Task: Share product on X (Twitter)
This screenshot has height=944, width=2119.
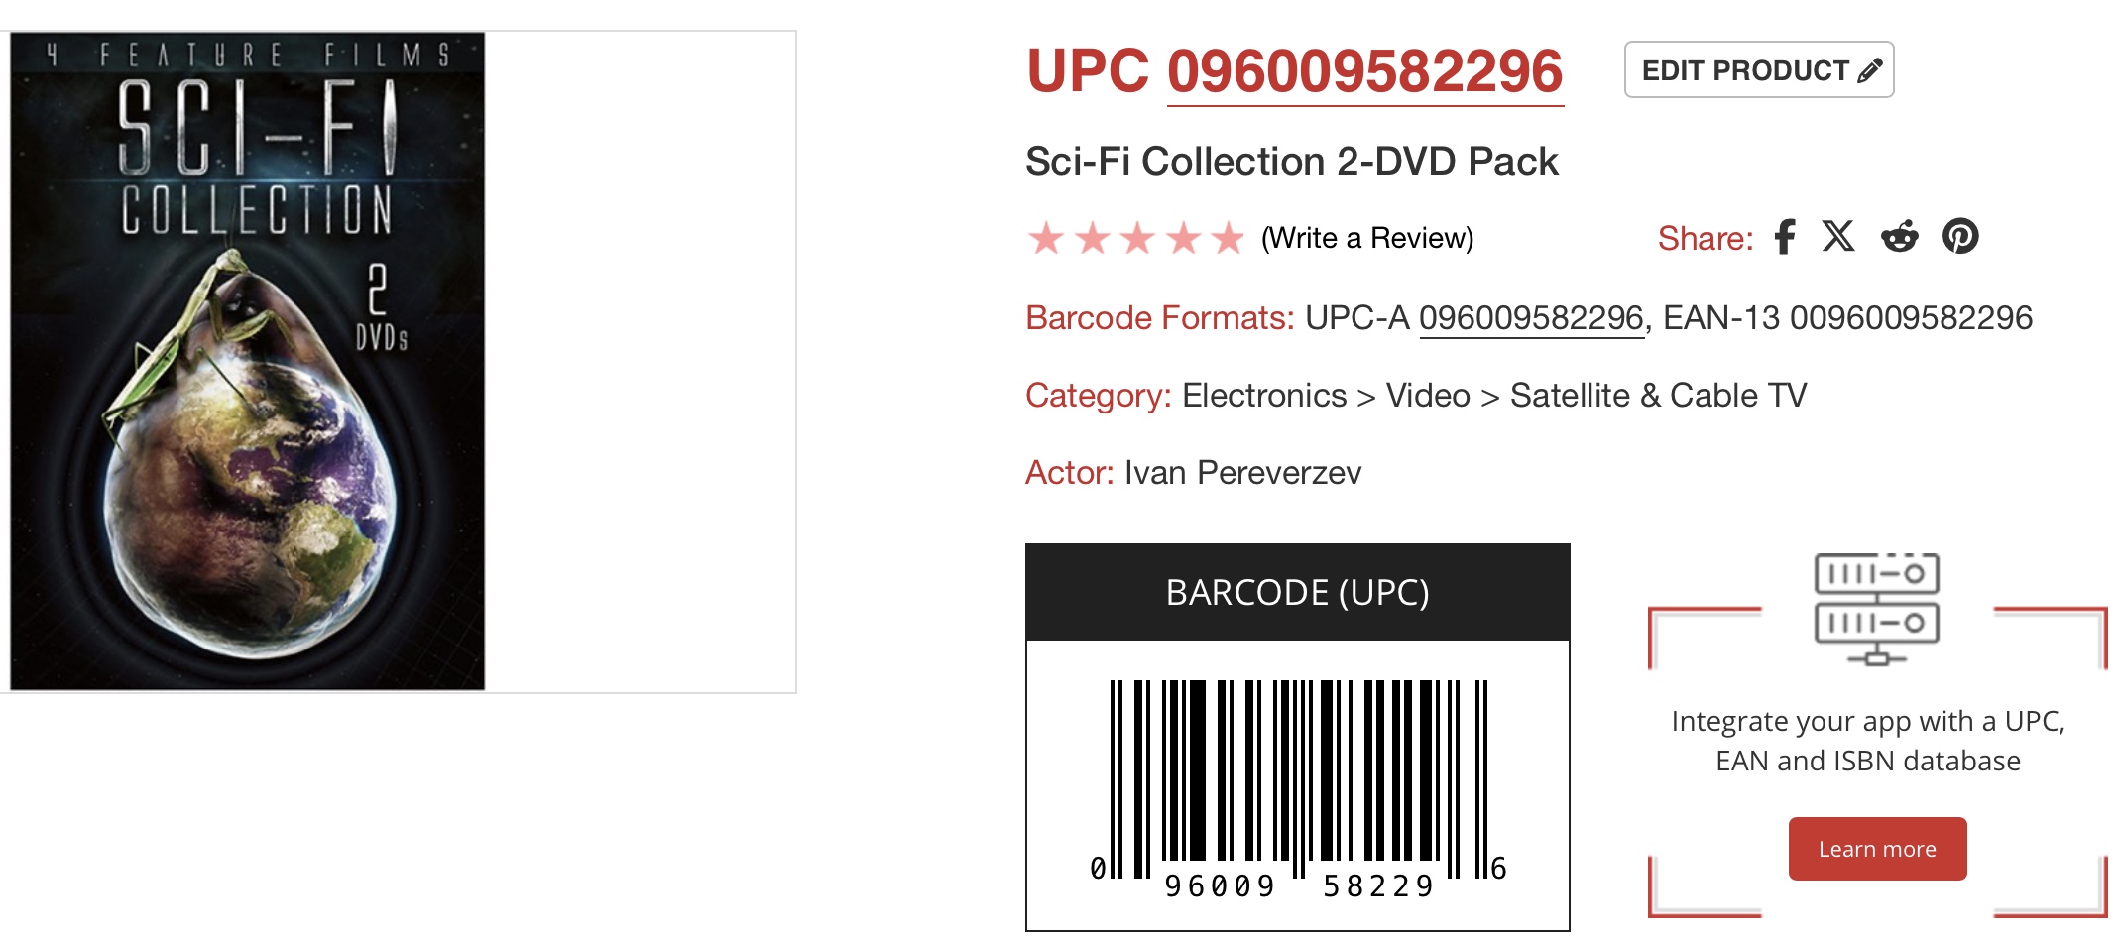Action: click(x=1838, y=238)
